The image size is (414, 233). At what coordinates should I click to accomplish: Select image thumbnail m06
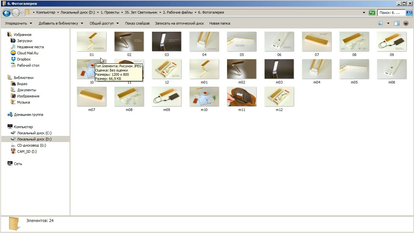(x=392, y=69)
